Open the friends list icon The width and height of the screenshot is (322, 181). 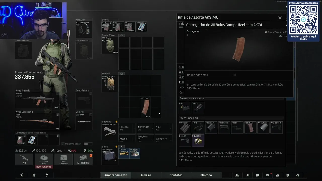pyautogui.click(x=248, y=175)
